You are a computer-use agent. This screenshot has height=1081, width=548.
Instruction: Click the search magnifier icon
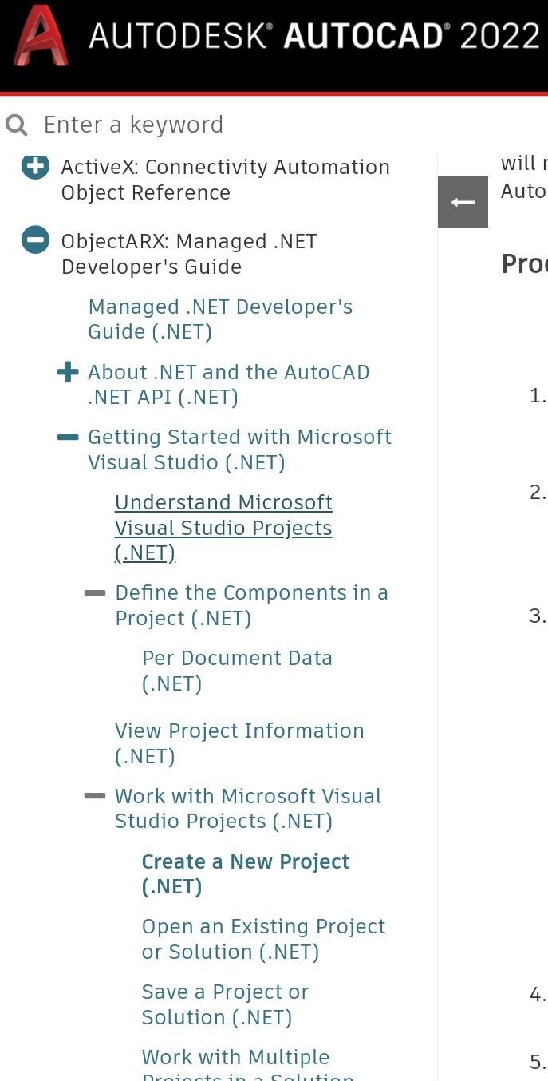coord(16,125)
